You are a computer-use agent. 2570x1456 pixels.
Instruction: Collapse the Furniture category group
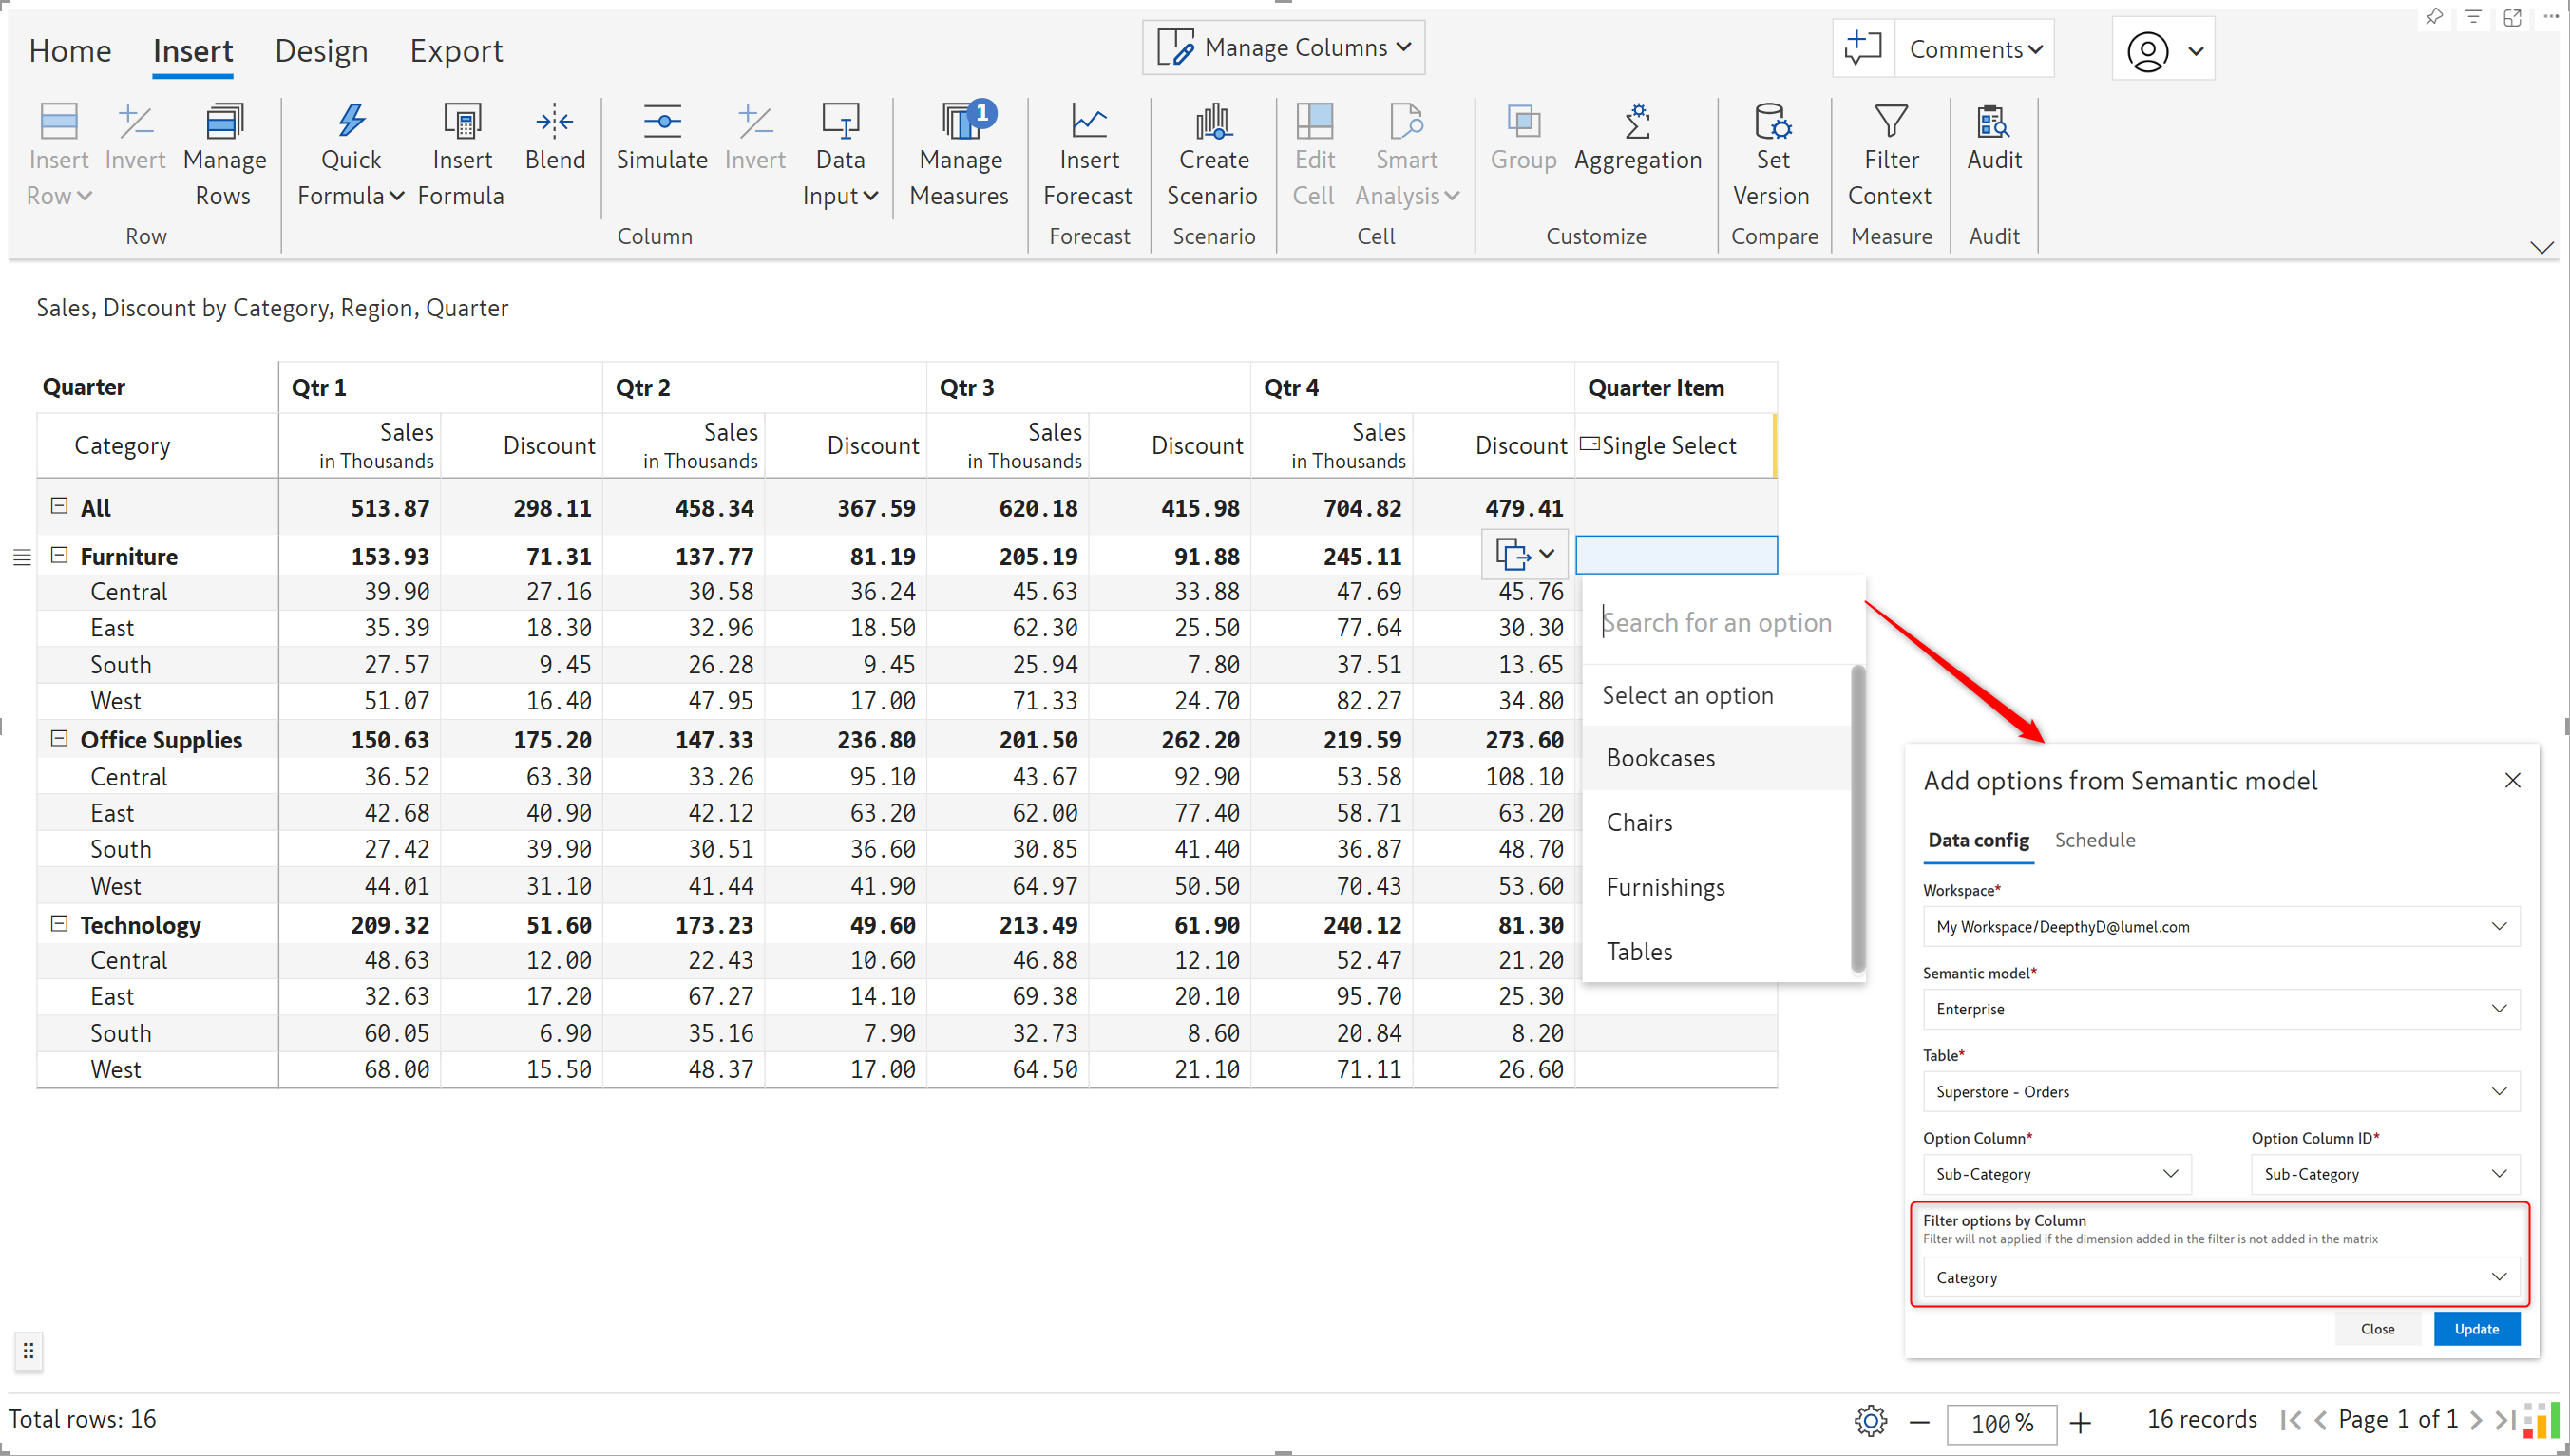[57, 555]
